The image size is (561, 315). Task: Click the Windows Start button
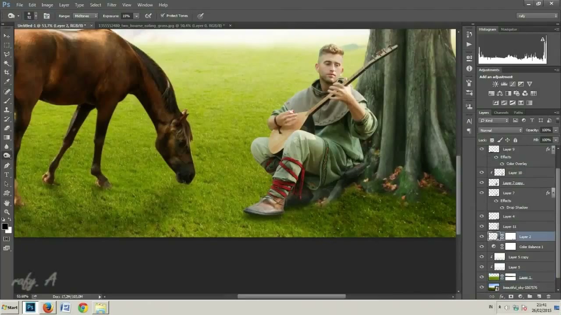[10, 308]
